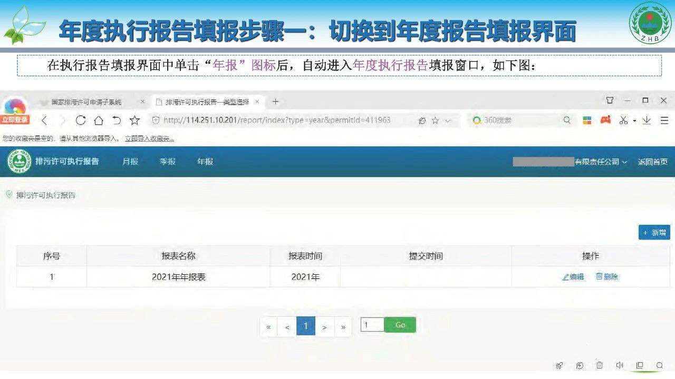Click the browser reload icon
This screenshot has width=675, height=379.
pyautogui.click(x=81, y=121)
